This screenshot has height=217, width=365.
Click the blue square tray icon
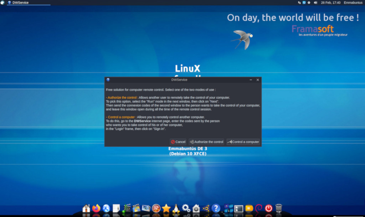[x=304, y=2]
